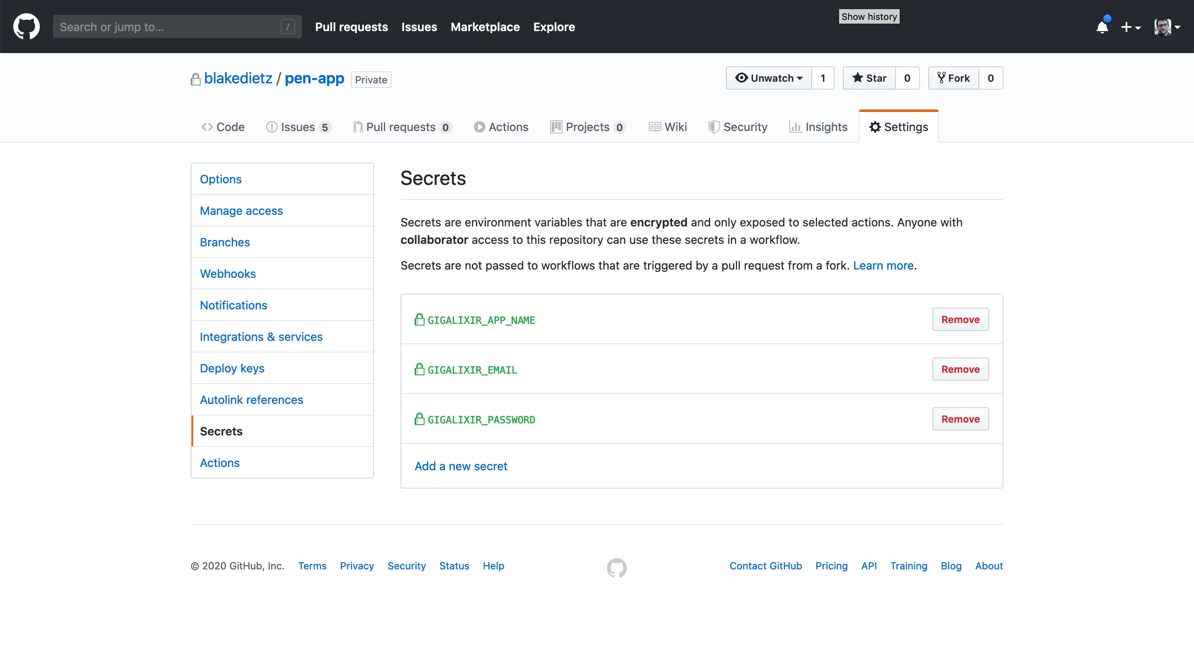Switch to the Insights tab
This screenshot has width=1194, height=661.
click(818, 127)
